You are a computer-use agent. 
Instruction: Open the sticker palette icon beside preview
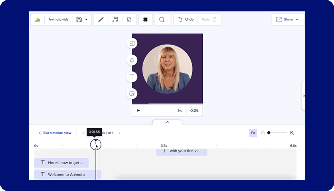(132, 94)
